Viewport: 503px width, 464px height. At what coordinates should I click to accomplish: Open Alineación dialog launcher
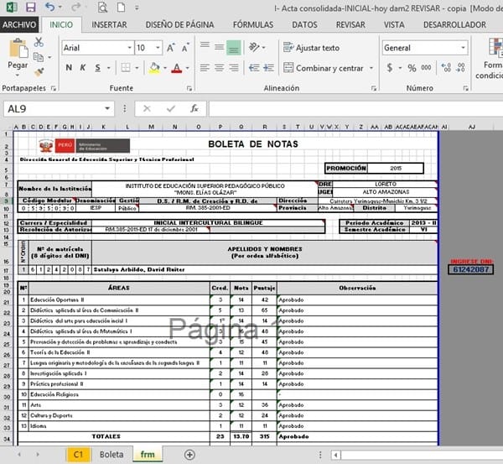coord(373,88)
